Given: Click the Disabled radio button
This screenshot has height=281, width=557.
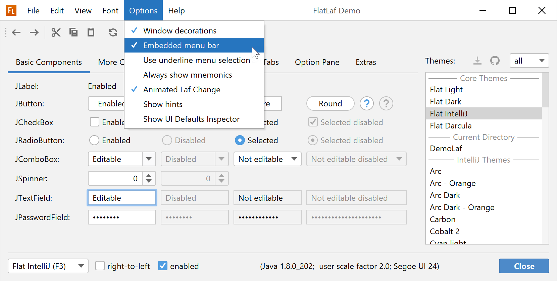Looking at the screenshot, I should (x=167, y=140).
